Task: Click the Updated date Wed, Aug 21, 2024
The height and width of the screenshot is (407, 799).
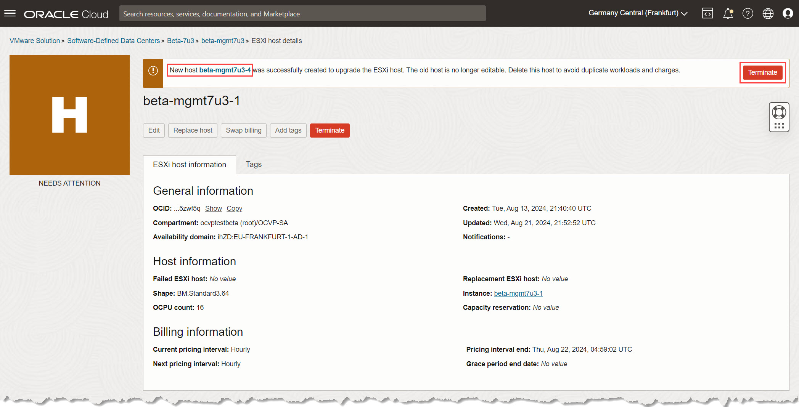Action: [545, 223]
